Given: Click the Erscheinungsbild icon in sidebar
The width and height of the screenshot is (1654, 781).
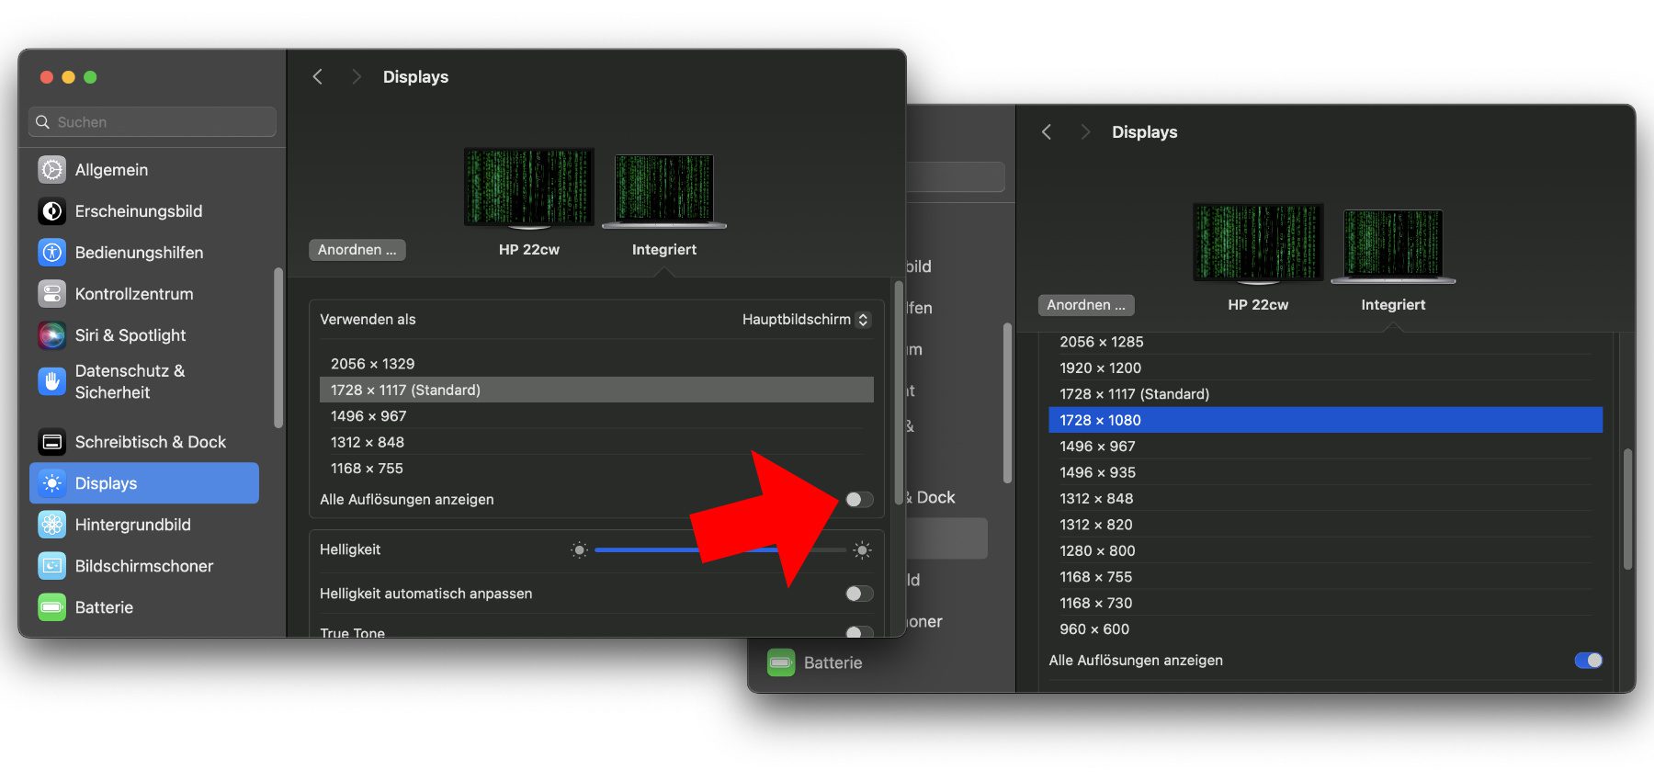Looking at the screenshot, I should point(52,211).
